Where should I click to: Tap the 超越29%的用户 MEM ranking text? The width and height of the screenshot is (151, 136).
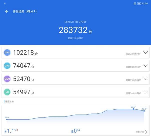tap(133, 80)
